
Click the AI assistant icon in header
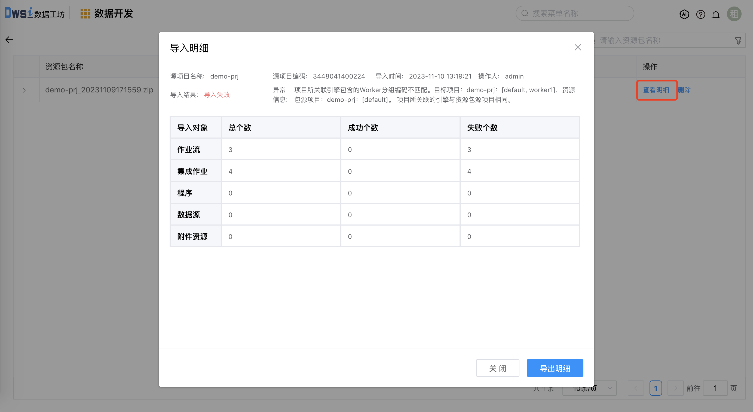684,14
